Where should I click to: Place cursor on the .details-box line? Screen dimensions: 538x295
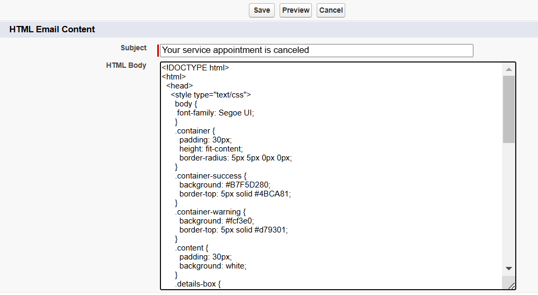(198, 284)
